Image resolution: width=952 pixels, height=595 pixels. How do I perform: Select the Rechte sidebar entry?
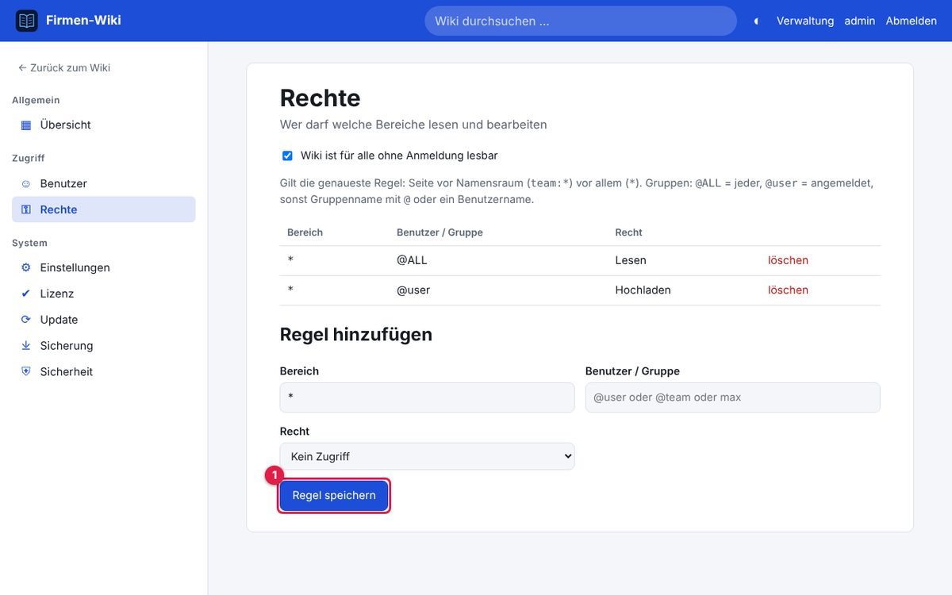coord(103,210)
